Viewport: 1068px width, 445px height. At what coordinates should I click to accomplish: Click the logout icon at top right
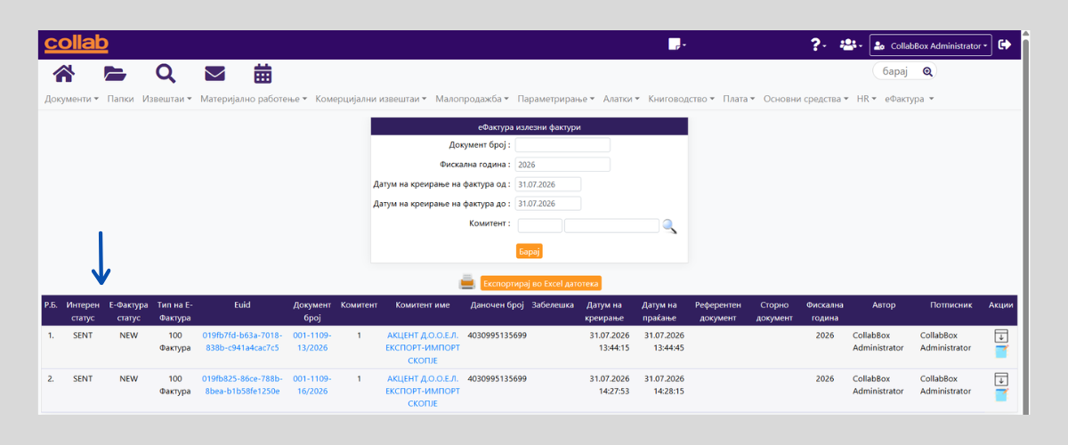tap(1005, 44)
